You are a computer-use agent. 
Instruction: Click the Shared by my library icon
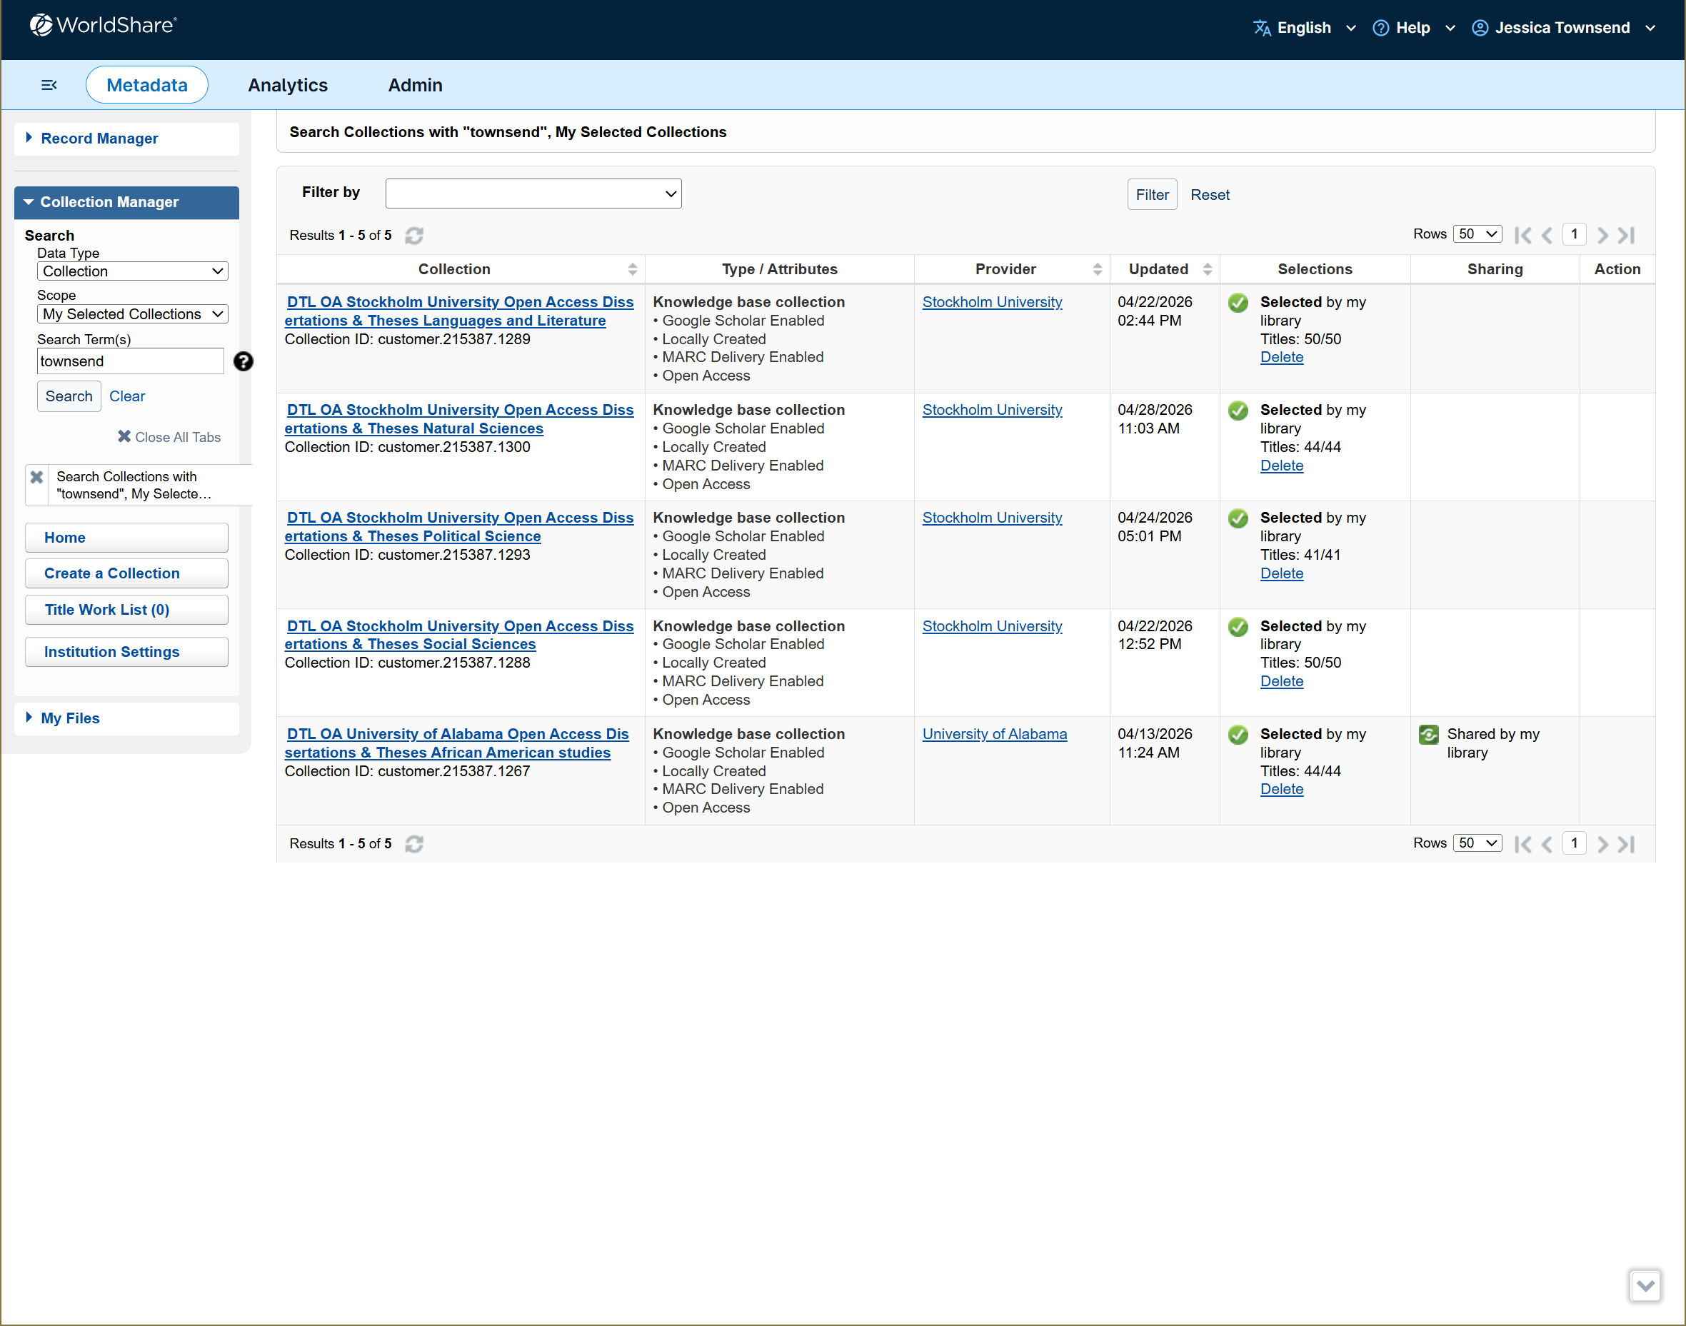tap(1428, 735)
